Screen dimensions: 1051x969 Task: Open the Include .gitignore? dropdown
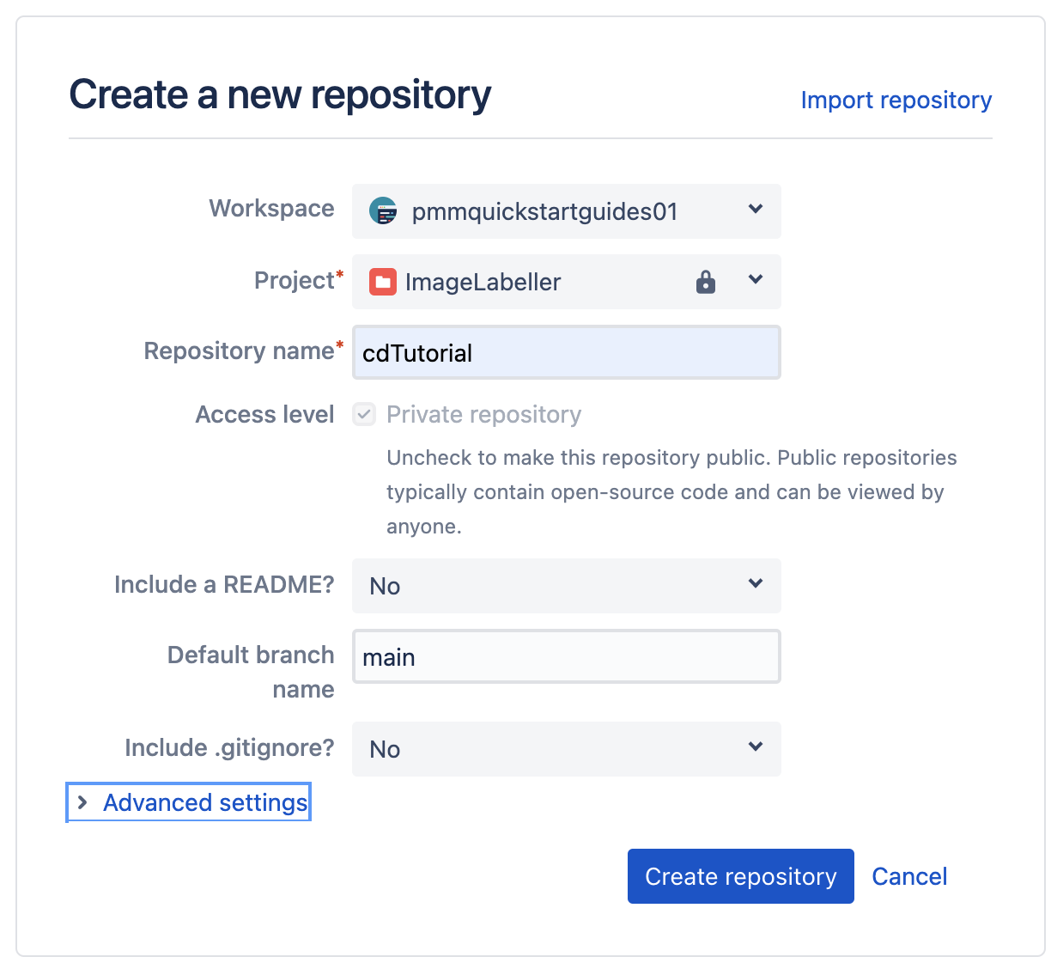(566, 749)
